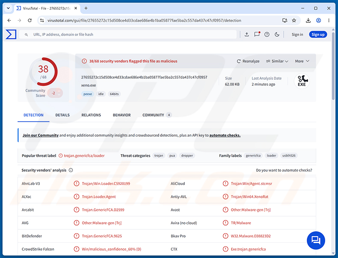The width and height of the screenshot is (338, 258).
Task: Click the trojan threat category chip
Action: [159, 155]
